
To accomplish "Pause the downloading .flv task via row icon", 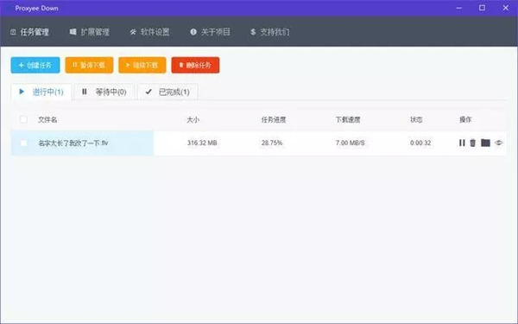I will pos(462,143).
